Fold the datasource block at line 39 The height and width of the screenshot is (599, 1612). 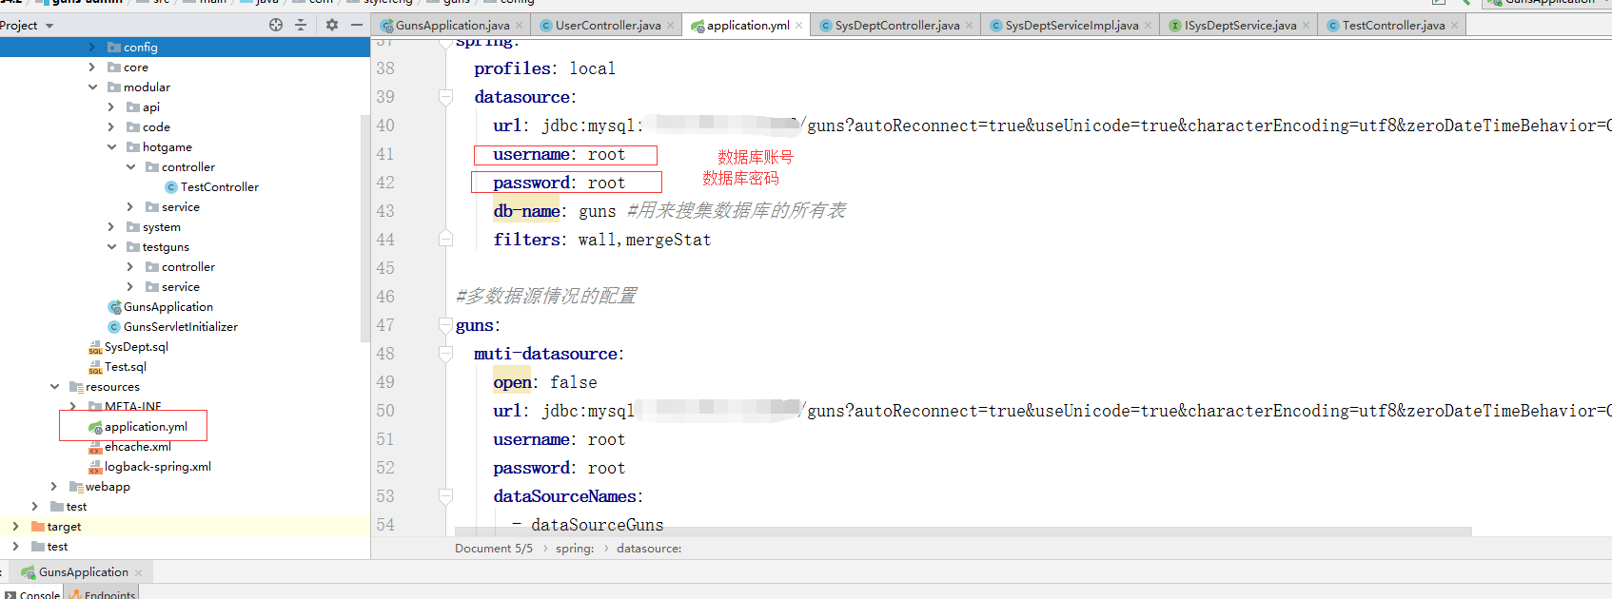[445, 97]
